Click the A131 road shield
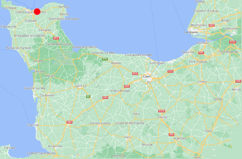242x159 pixels. click(233, 42)
